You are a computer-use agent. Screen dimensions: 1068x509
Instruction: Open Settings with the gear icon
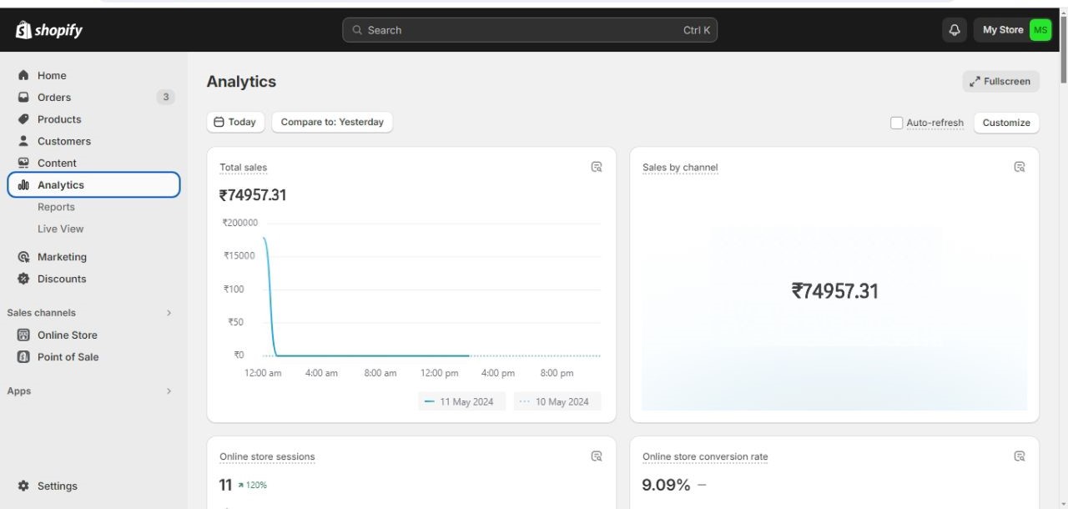(x=23, y=486)
